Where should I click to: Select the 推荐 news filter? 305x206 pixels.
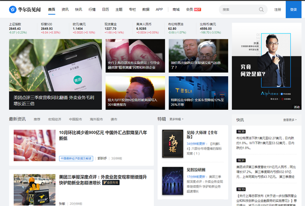pyautogui.click(x=37, y=120)
